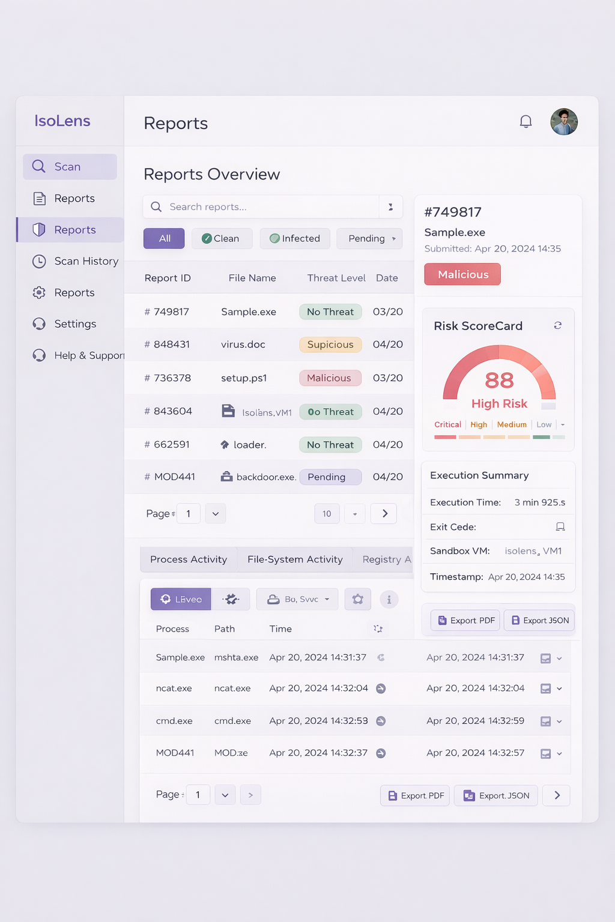Switch to the File-System Activity tab
Viewport: 615px width, 922px height.
coord(295,559)
